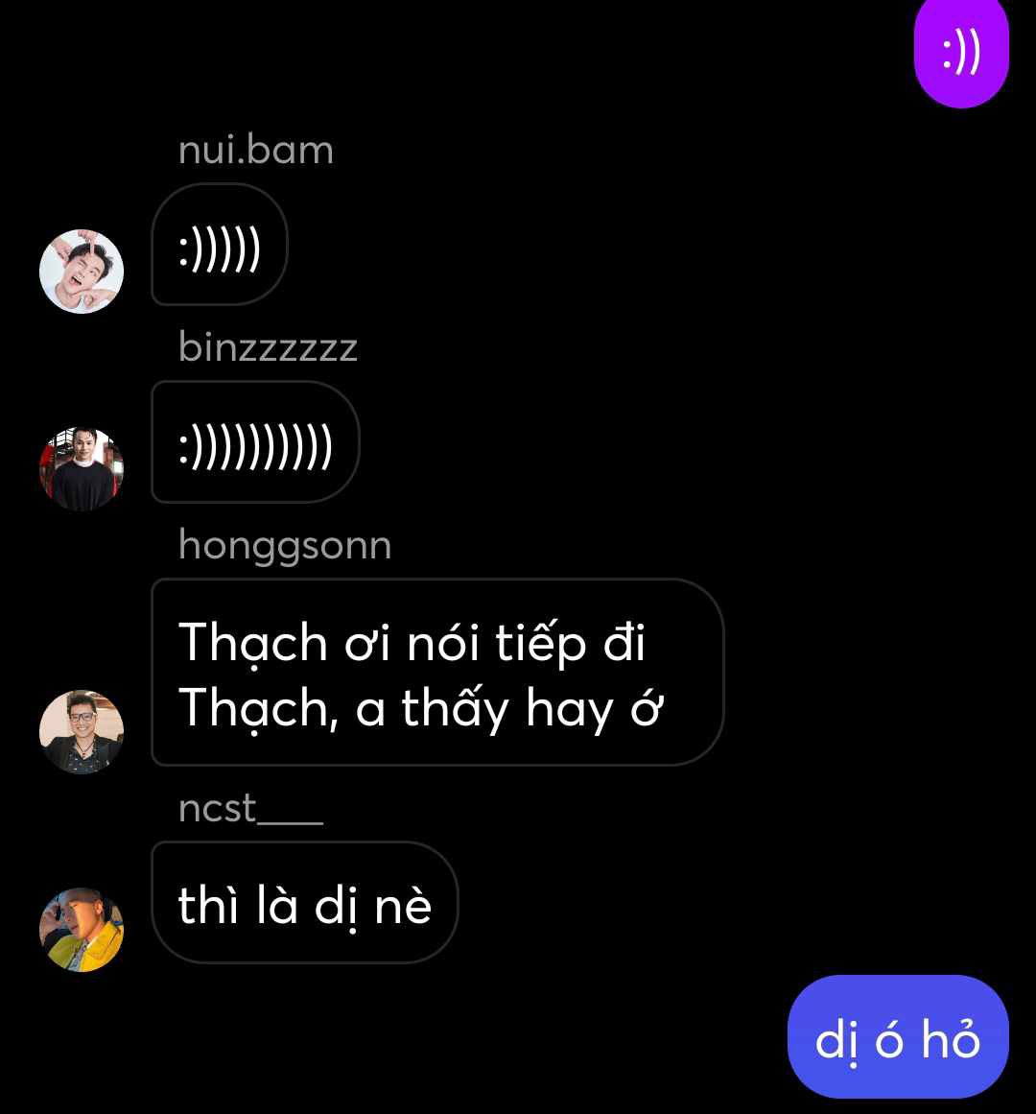Click the word "hay" in honggsonn's message
The height and width of the screenshot is (1114, 1036).
pos(570,710)
